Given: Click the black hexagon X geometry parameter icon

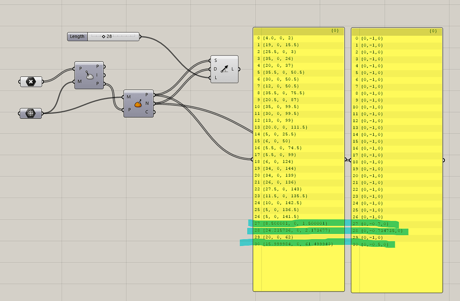Looking at the screenshot, I should [x=31, y=82].
